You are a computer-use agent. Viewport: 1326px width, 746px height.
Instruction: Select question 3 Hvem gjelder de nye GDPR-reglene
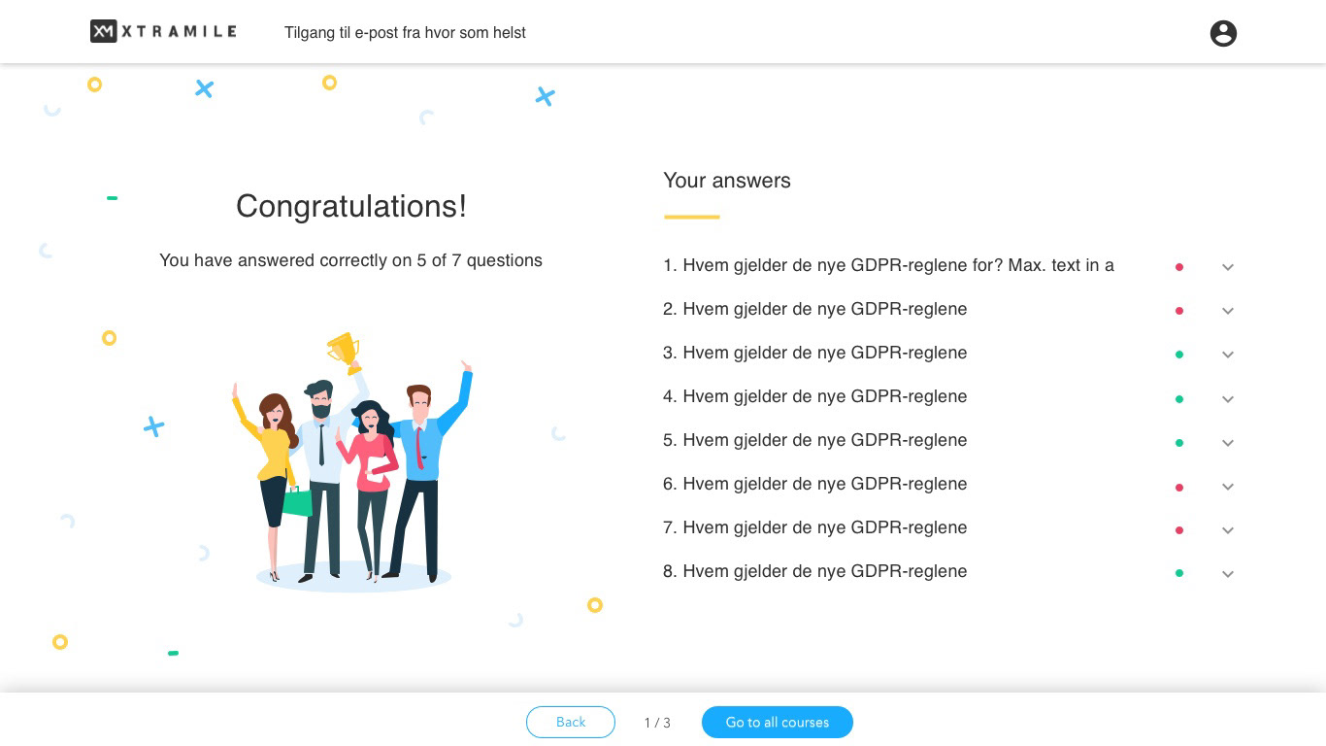pos(815,353)
